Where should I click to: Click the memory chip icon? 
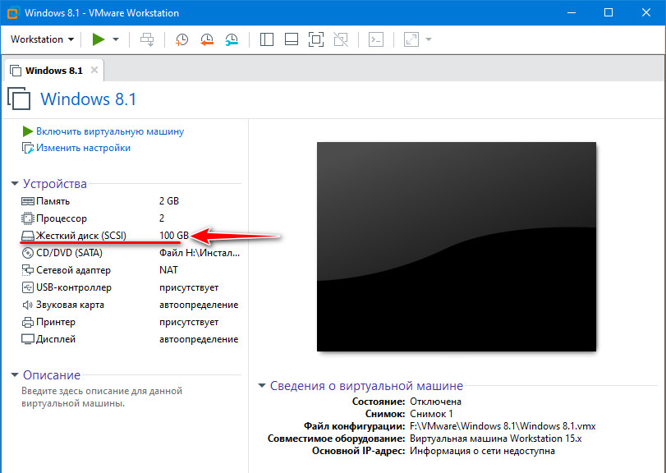click(x=28, y=201)
